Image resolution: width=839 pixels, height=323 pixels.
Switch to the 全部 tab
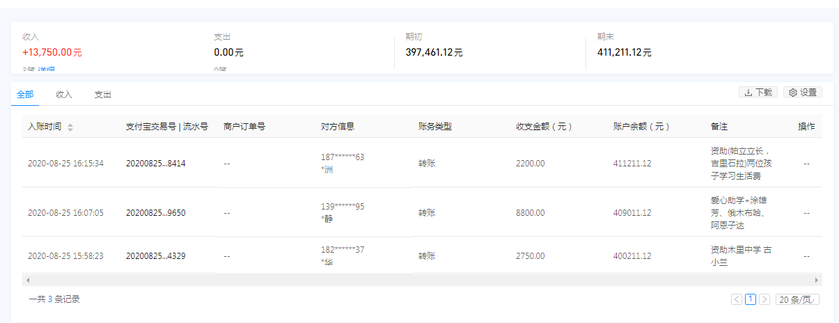(24, 94)
